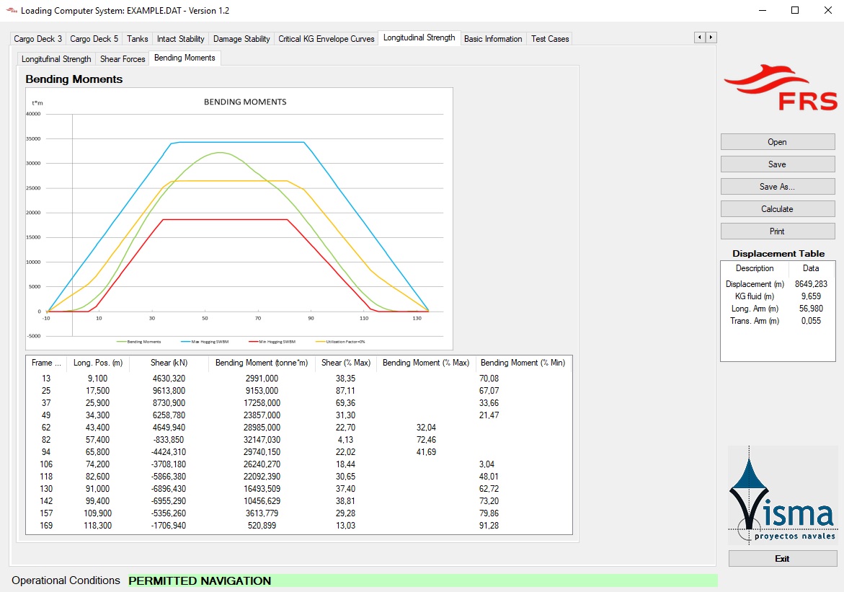Click bending moment value 28985,000
Image resolution: width=844 pixels, height=592 pixels.
tap(262, 428)
